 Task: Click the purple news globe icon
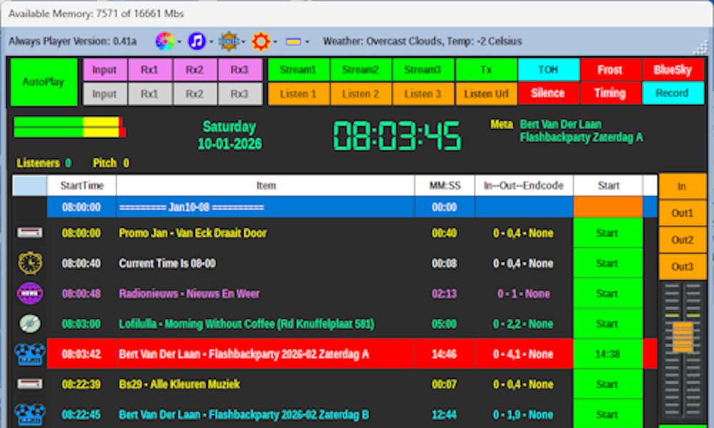click(x=30, y=293)
